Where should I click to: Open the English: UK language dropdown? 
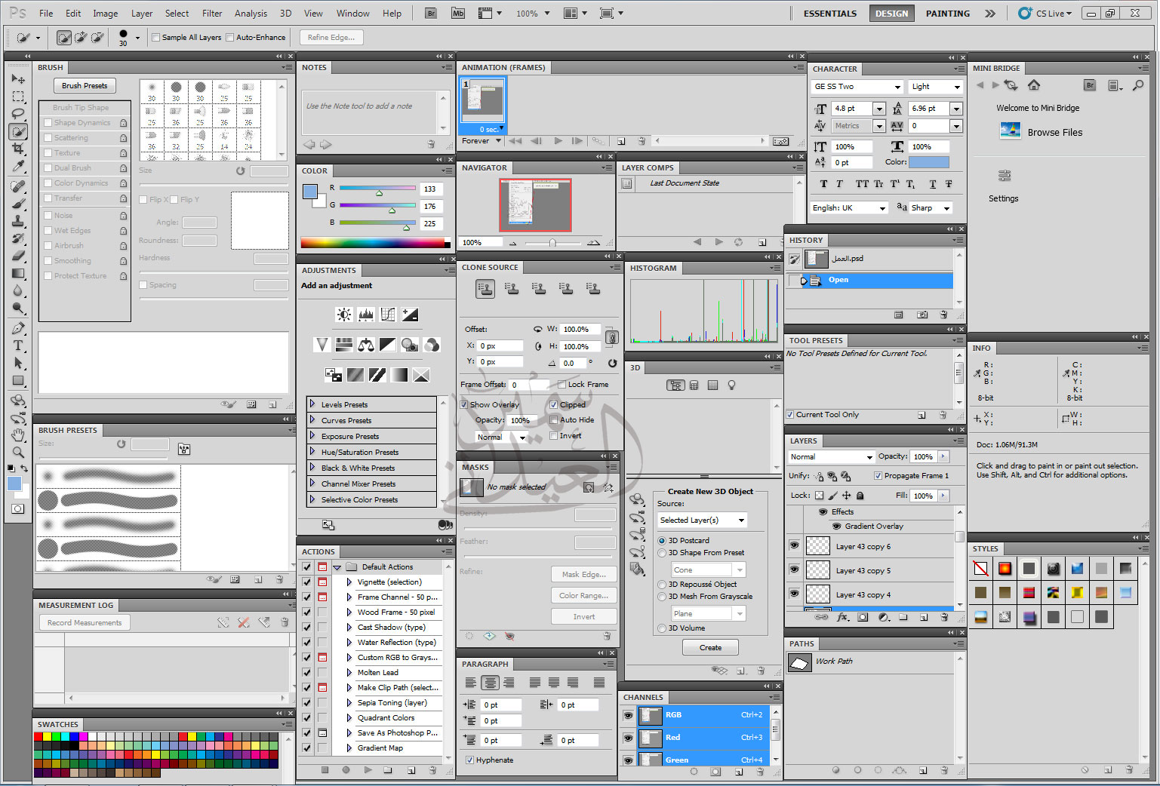click(882, 208)
